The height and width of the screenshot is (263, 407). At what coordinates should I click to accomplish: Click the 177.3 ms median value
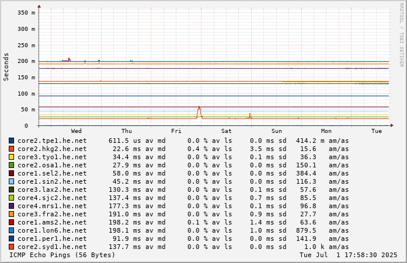(x=124, y=206)
